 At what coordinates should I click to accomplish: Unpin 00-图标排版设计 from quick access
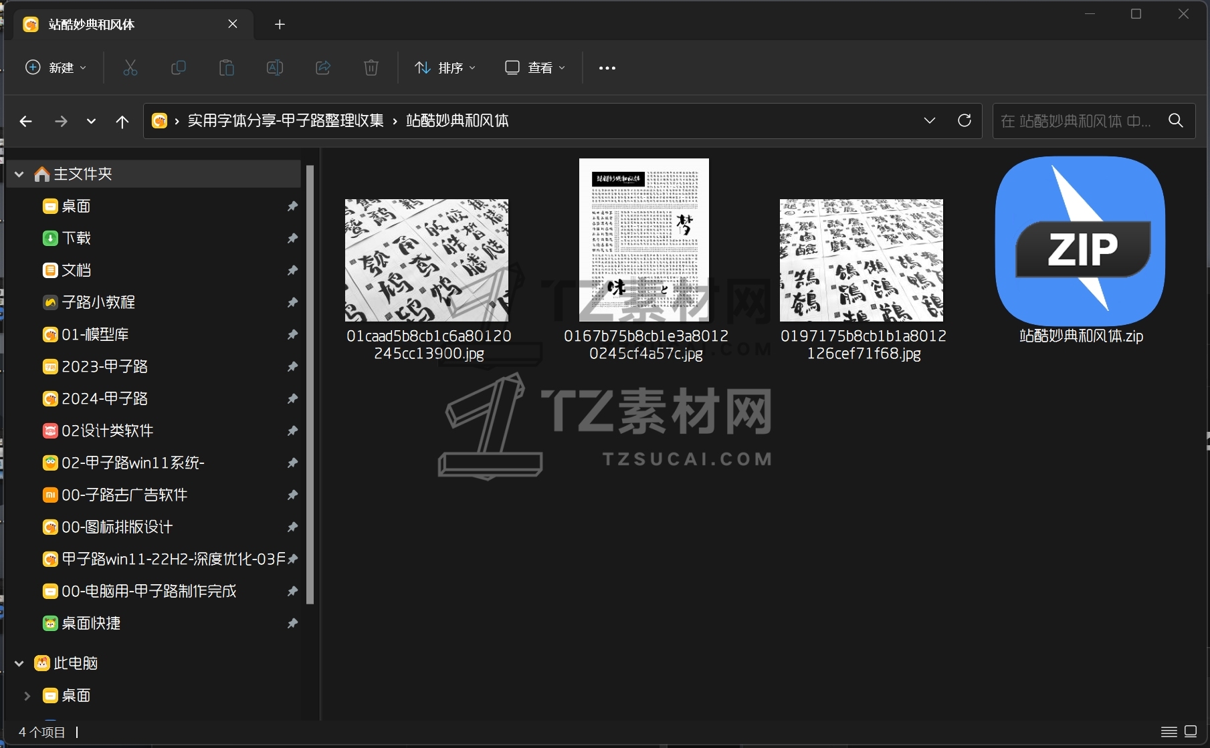coord(292,527)
